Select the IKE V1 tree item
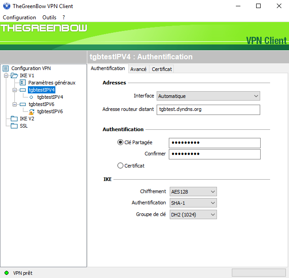Image resolution: width=289 pixels, height=278 pixels. (x=27, y=75)
